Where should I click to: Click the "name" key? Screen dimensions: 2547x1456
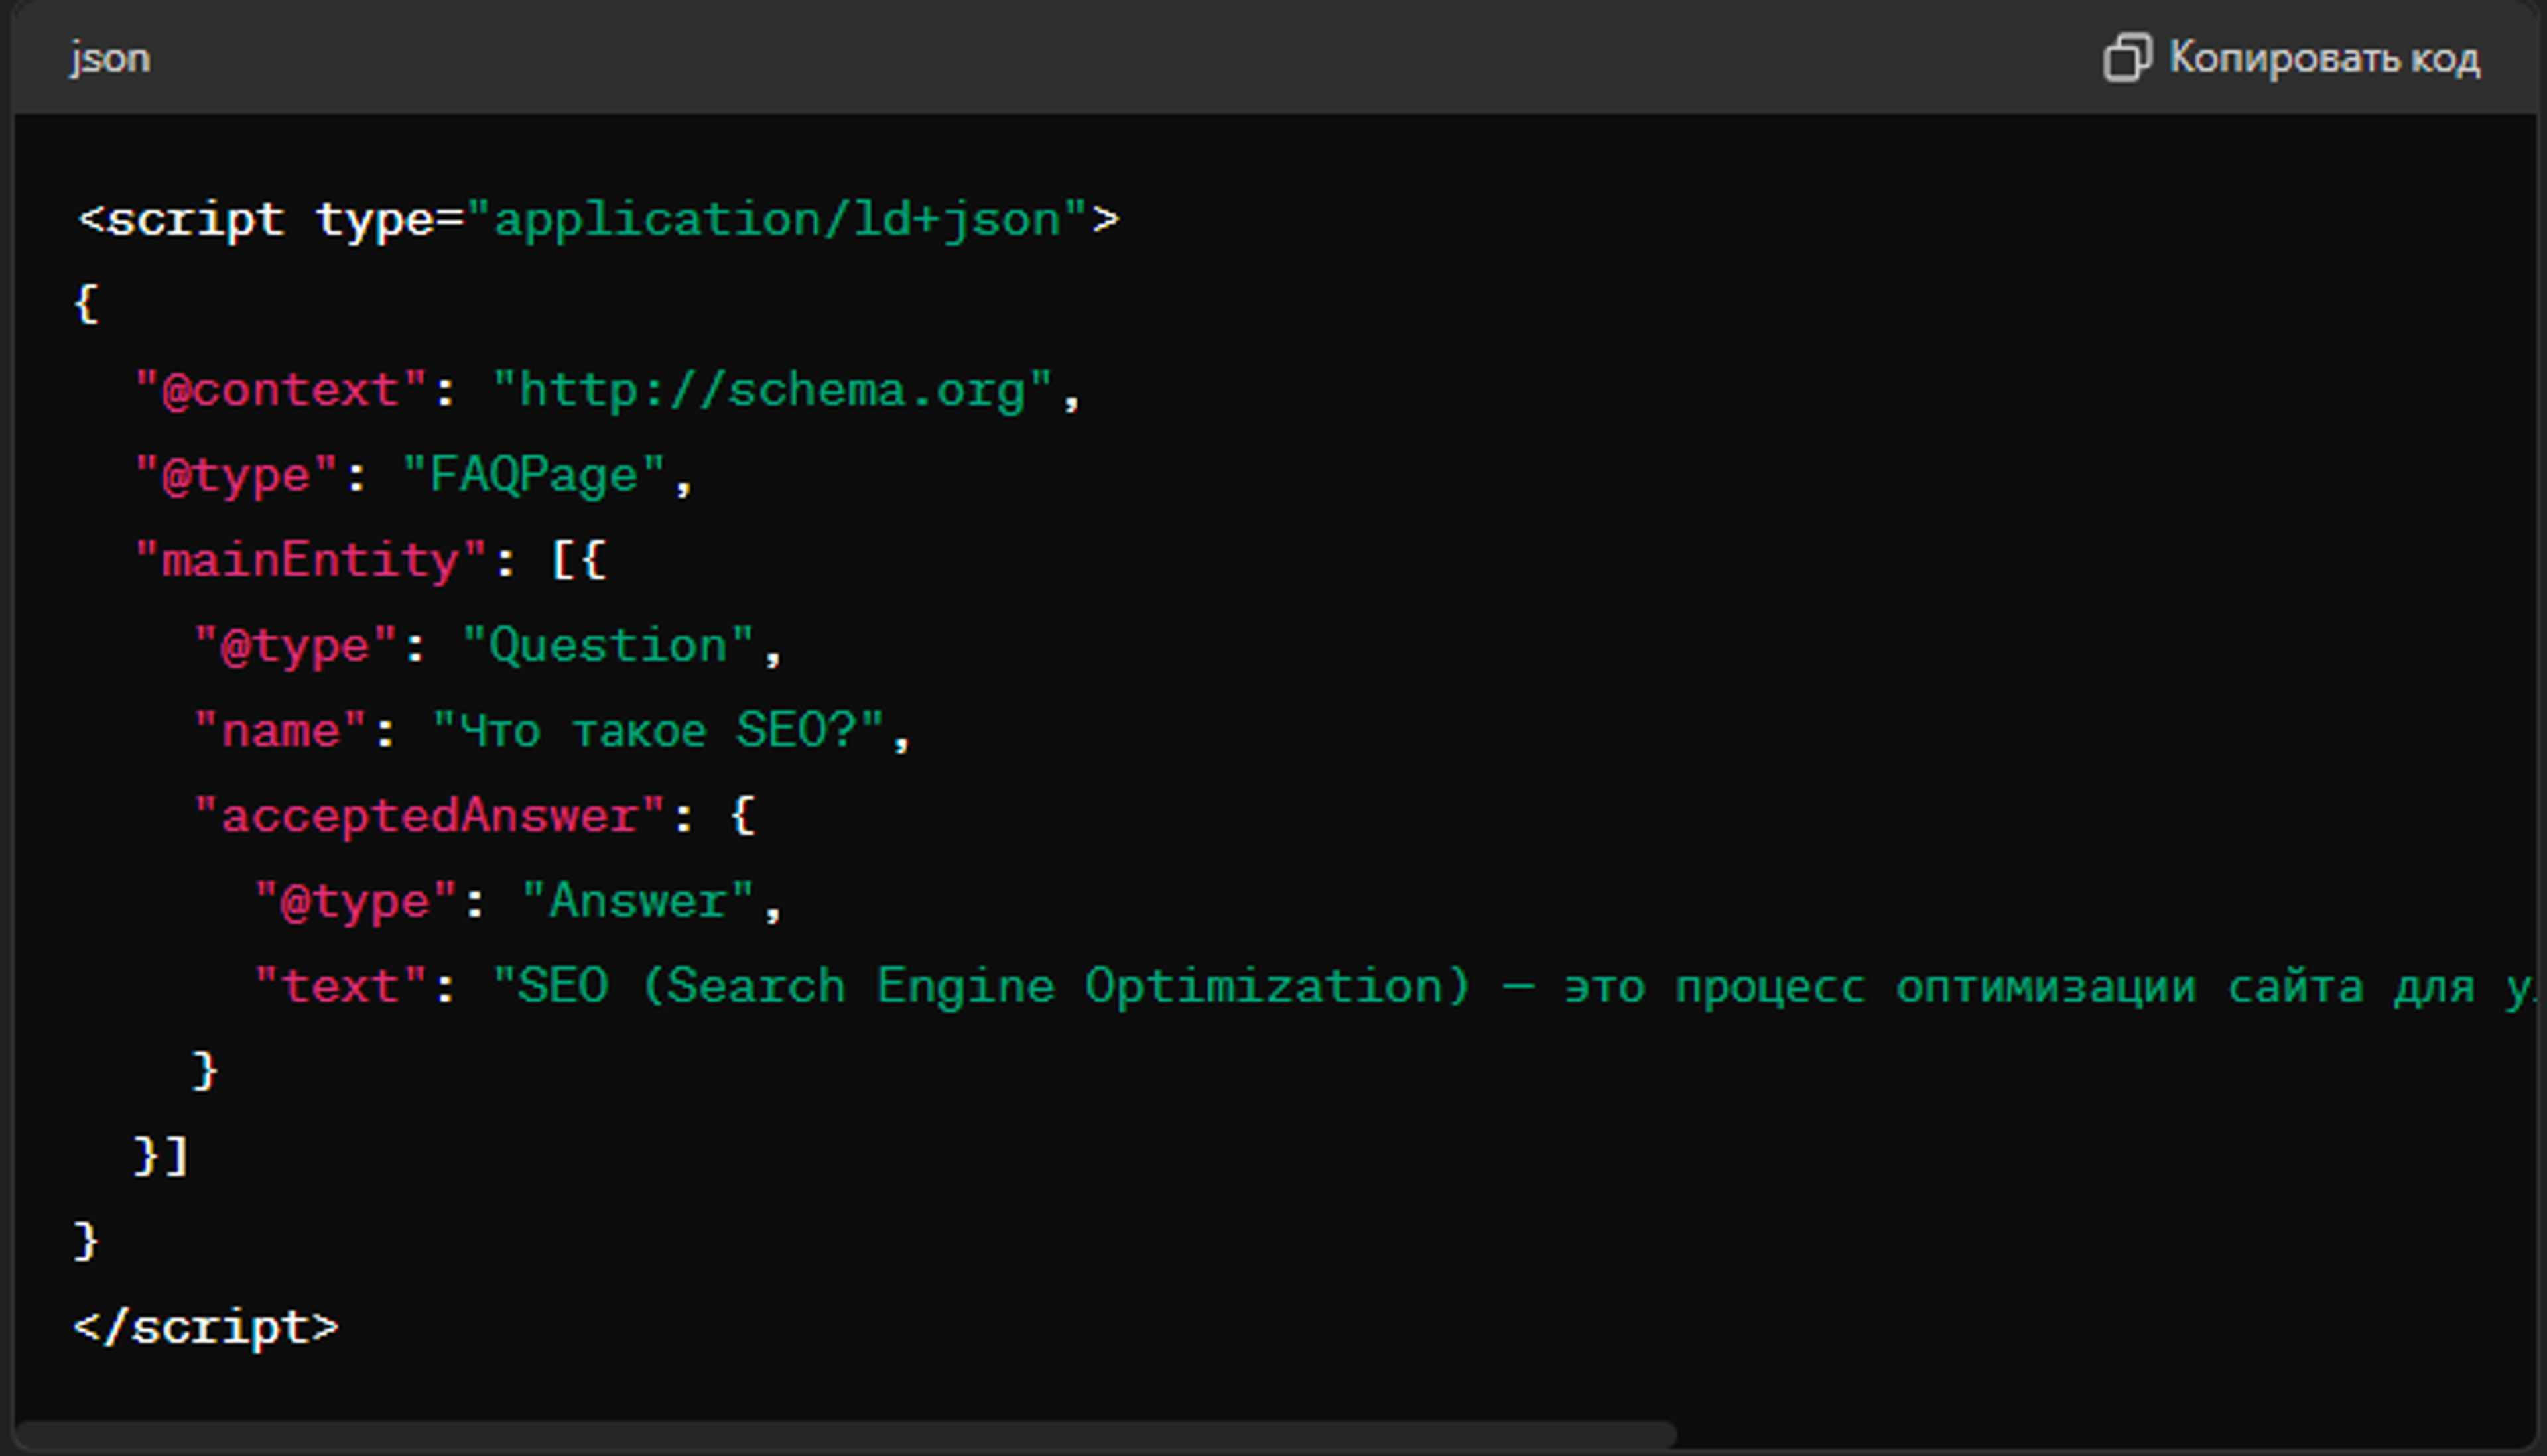(280, 731)
